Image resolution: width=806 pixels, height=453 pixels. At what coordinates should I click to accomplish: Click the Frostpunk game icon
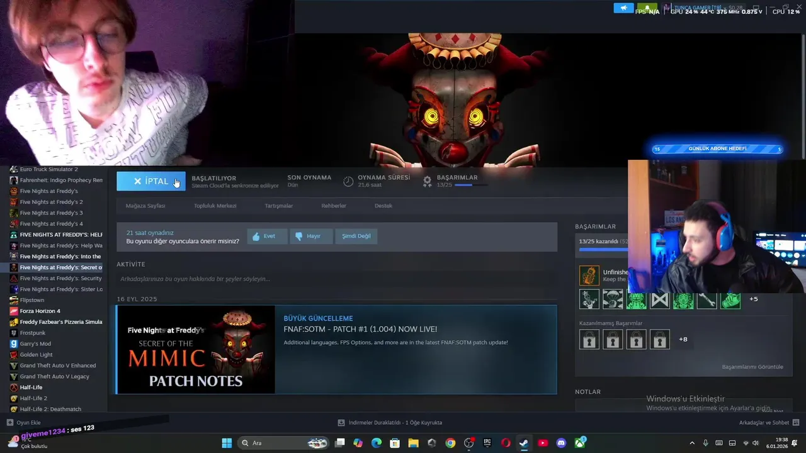[x=14, y=333]
